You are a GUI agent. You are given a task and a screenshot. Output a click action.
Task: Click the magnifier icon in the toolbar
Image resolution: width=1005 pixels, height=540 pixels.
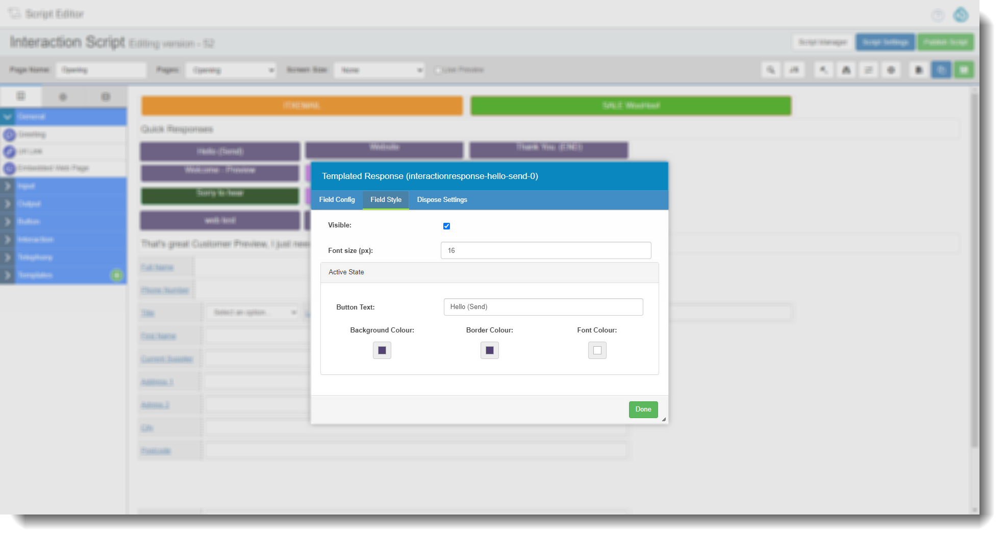[771, 70]
